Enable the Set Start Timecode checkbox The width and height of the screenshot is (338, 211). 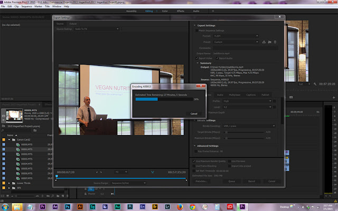(194, 171)
